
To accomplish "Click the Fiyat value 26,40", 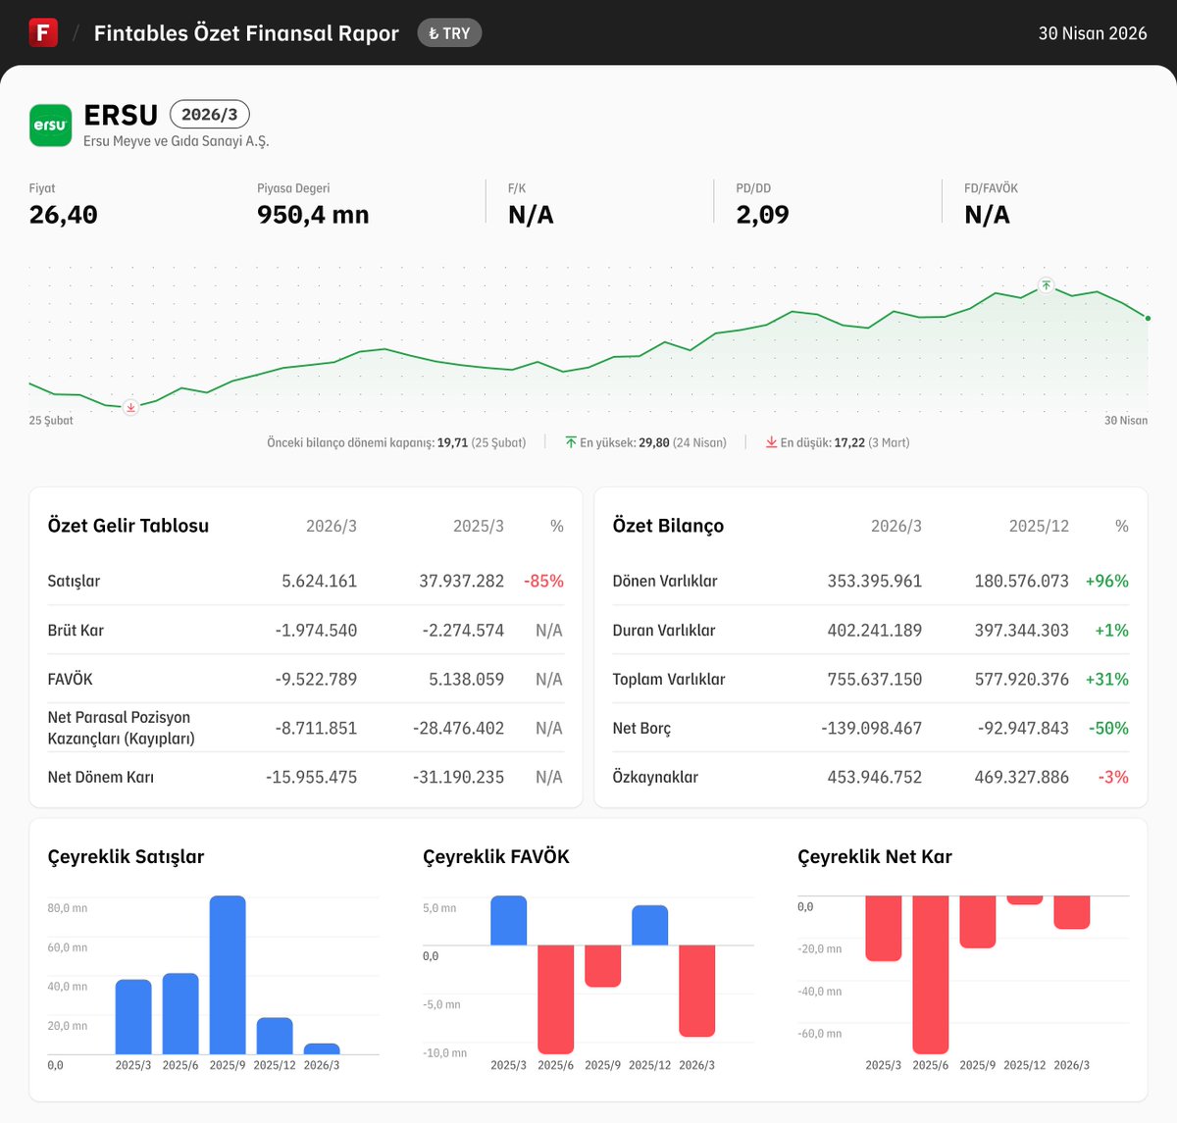I will (64, 215).
